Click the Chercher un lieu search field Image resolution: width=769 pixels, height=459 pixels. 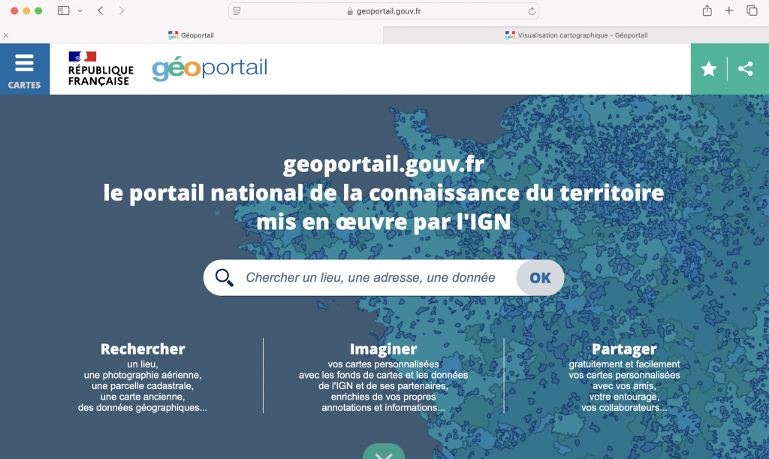(370, 278)
